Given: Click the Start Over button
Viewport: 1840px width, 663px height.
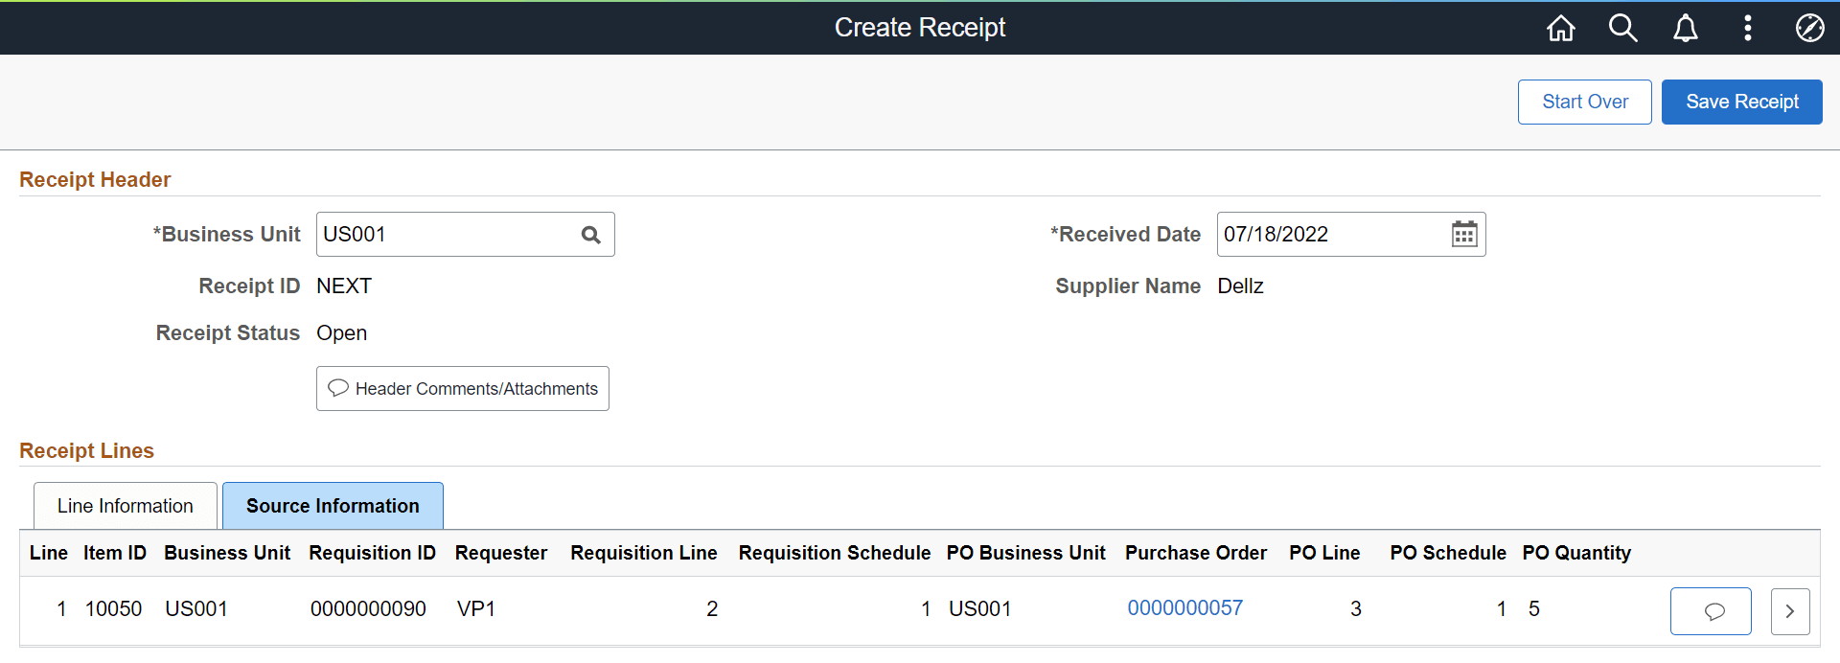Looking at the screenshot, I should [1584, 102].
